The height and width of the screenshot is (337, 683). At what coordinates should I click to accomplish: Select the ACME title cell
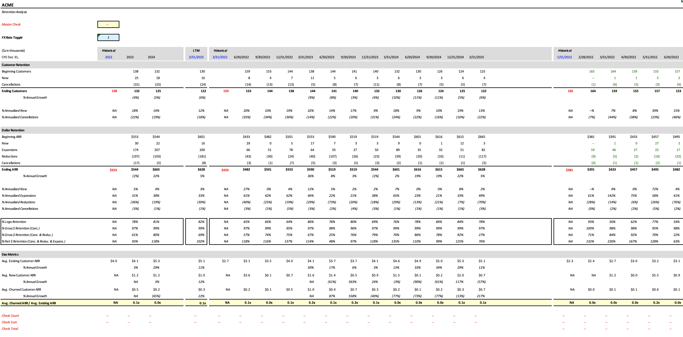click(8, 5)
